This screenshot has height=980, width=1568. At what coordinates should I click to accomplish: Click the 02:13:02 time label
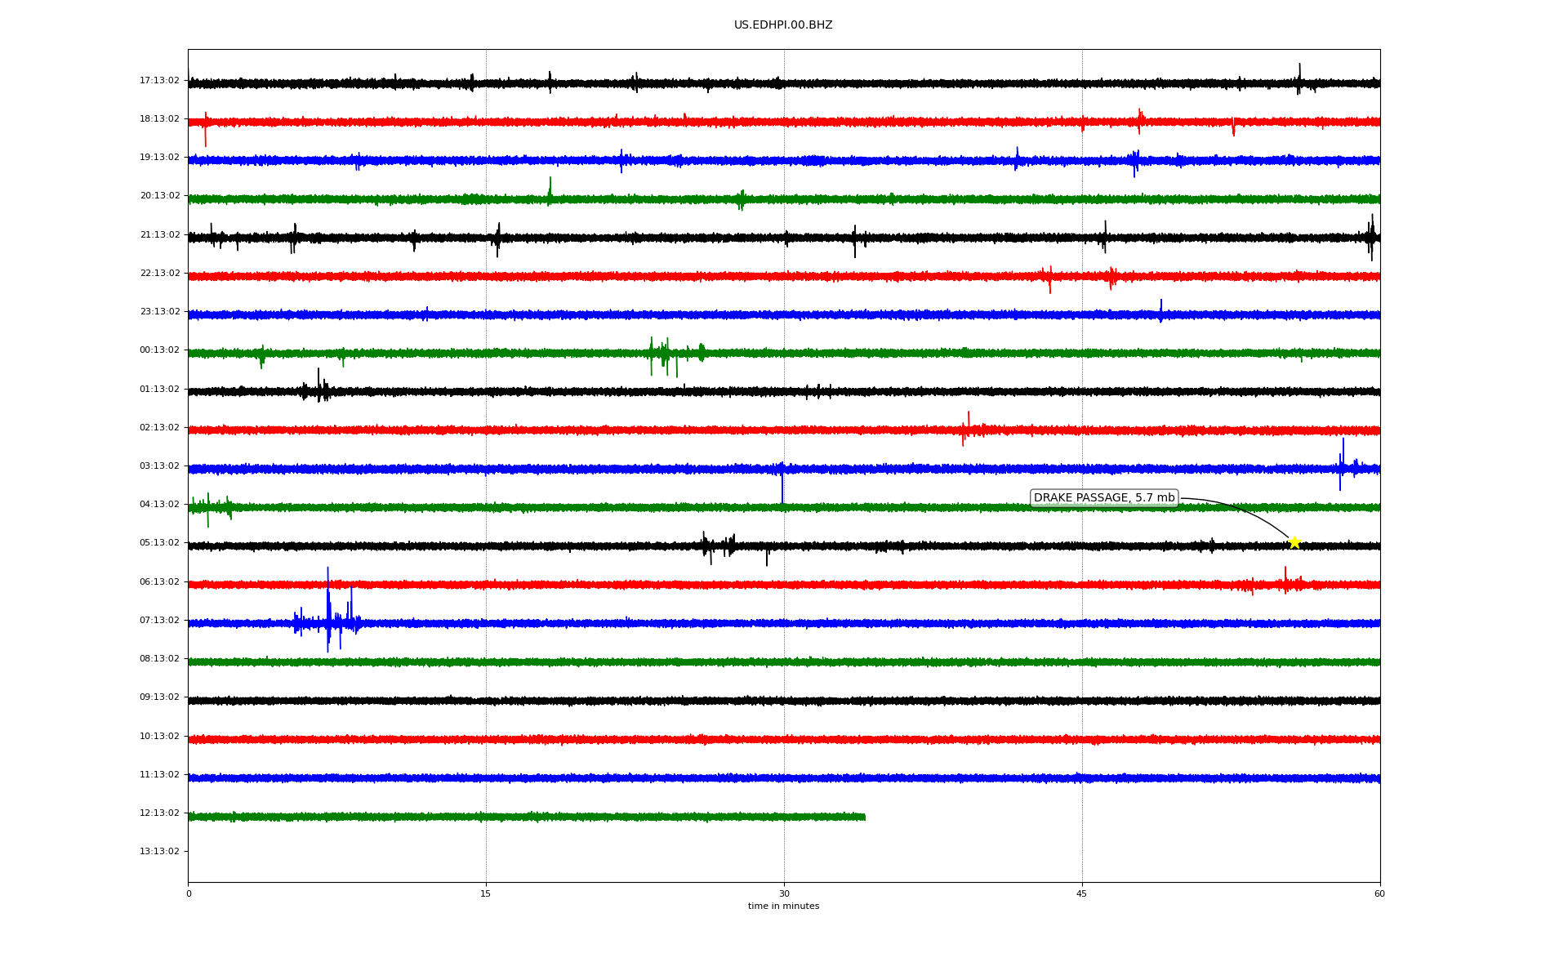[x=159, y=428]
